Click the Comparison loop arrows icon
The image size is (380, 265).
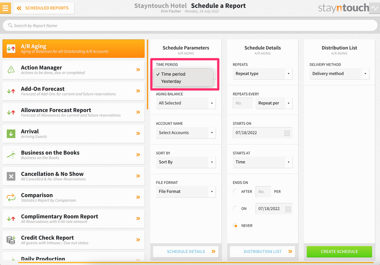pos(11,197)
